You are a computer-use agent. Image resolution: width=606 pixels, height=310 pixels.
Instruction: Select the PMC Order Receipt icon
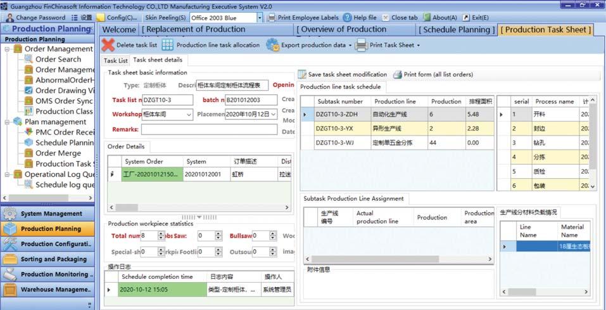[28, 132]
